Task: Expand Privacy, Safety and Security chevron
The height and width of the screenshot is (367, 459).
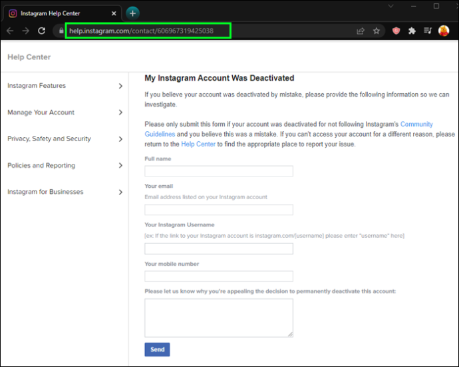Action: click(120, 139)
